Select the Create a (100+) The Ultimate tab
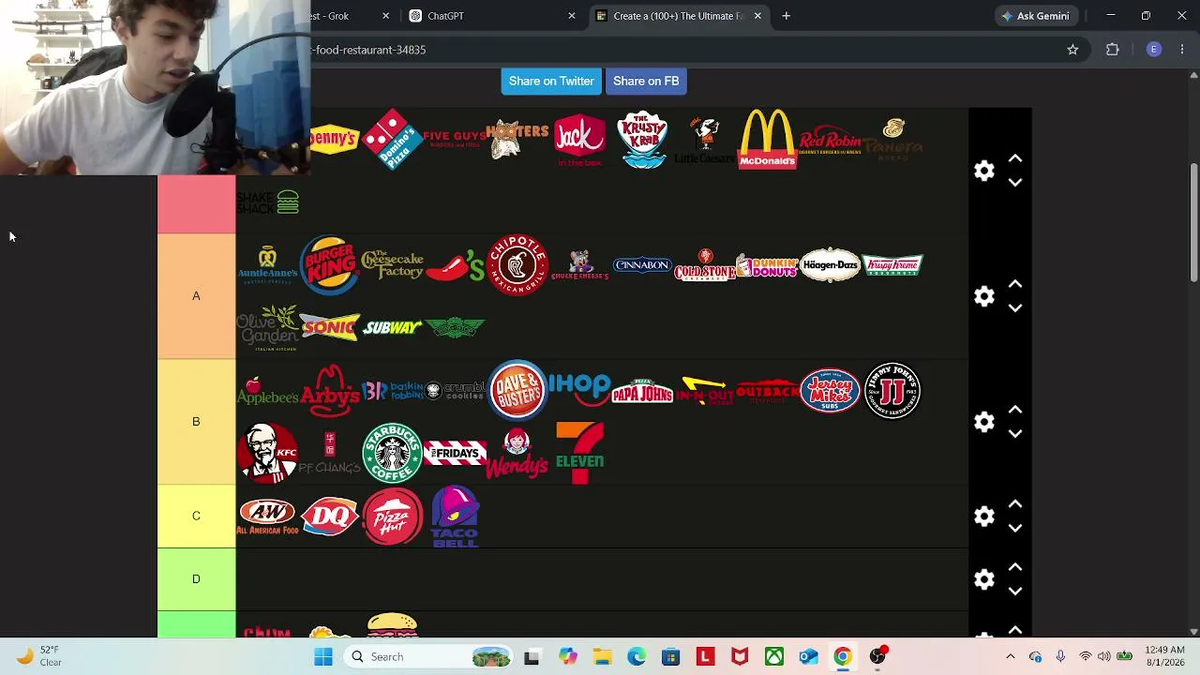The height and width of the screenshot is (675, 1200). coord(678,16)
